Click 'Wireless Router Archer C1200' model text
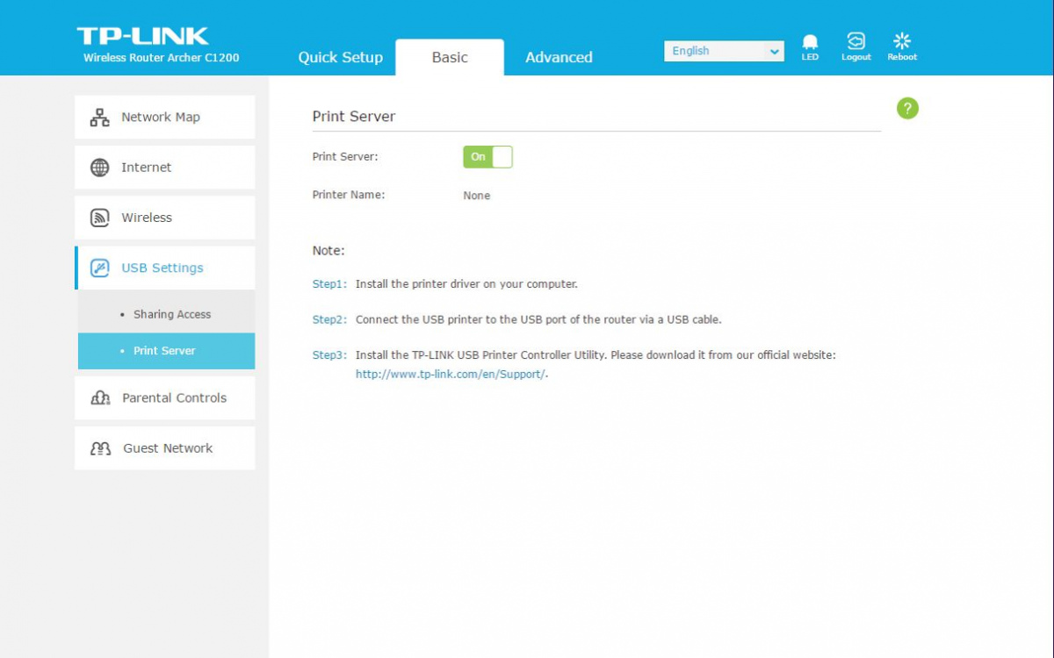Screen dimensions: 1054x658 (161, 58)
